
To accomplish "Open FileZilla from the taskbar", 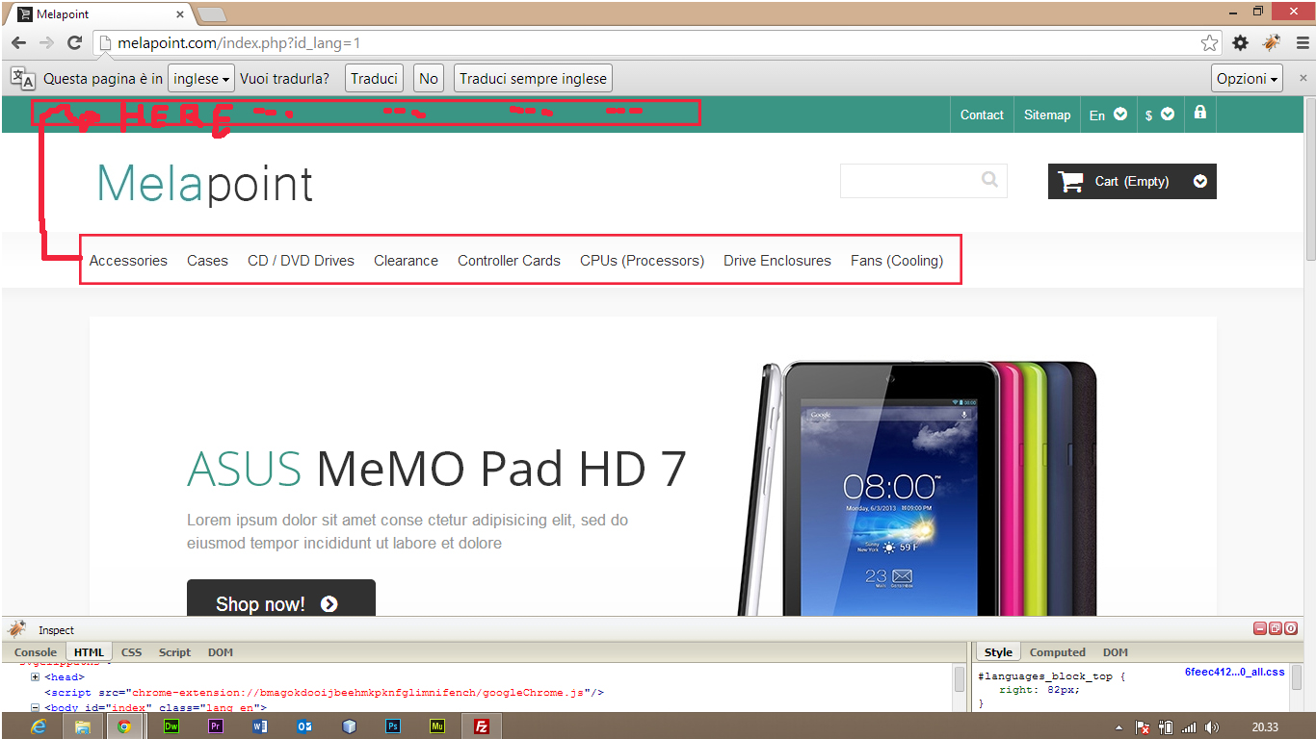I will coord(482,726).
